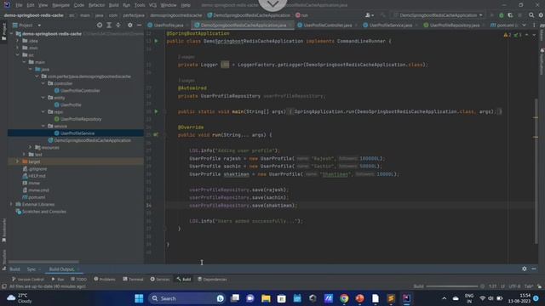Screen dimensions: 545x306
Task: Click Microsoft Store icon in taskbar
Action: coord(282,298)
